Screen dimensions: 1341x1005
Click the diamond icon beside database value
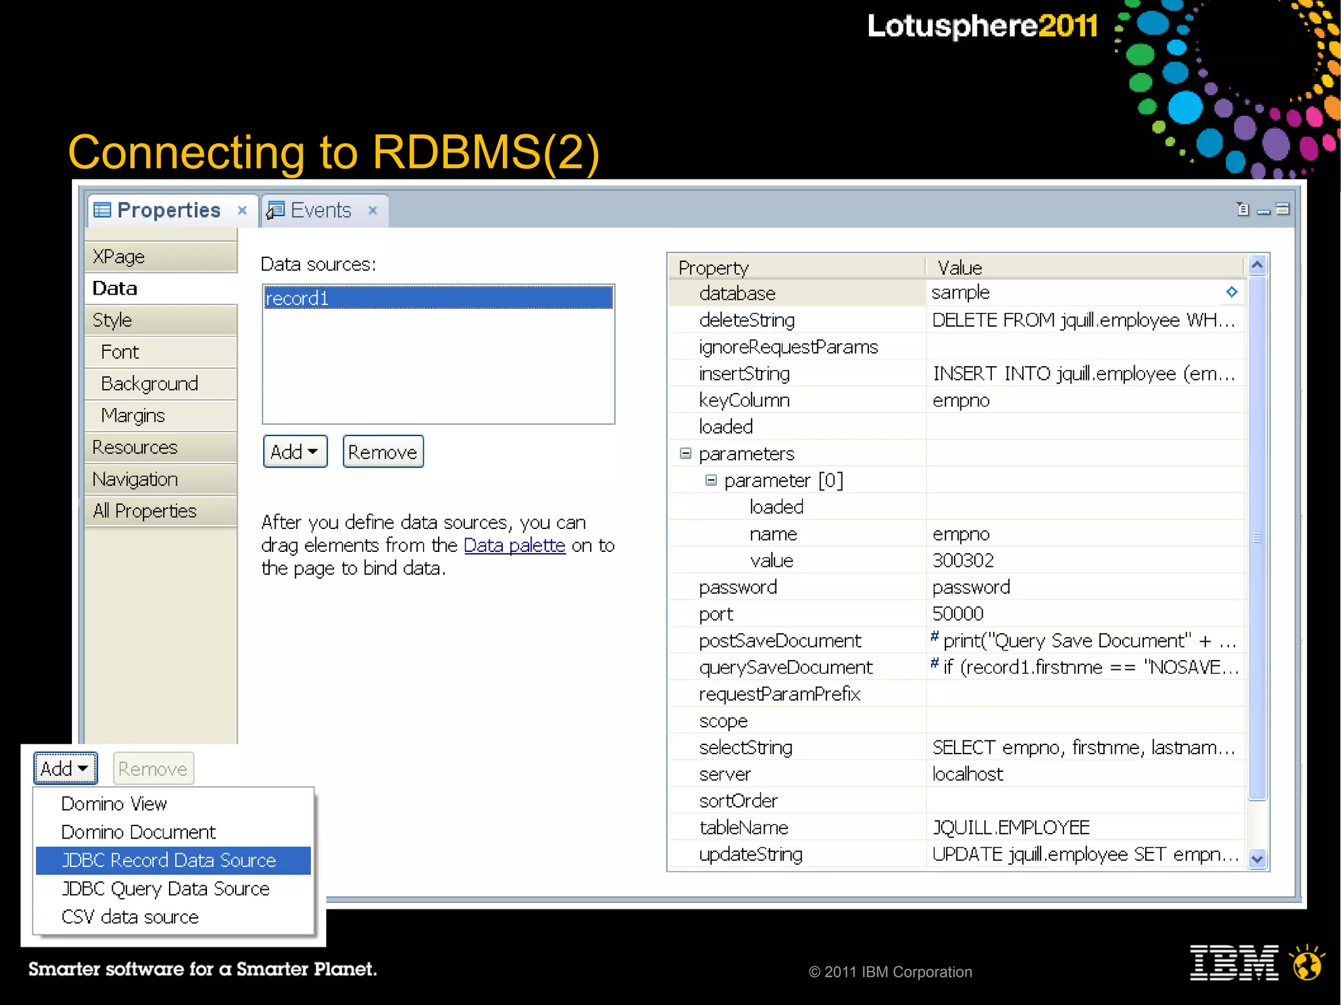tap(1232, 292)
